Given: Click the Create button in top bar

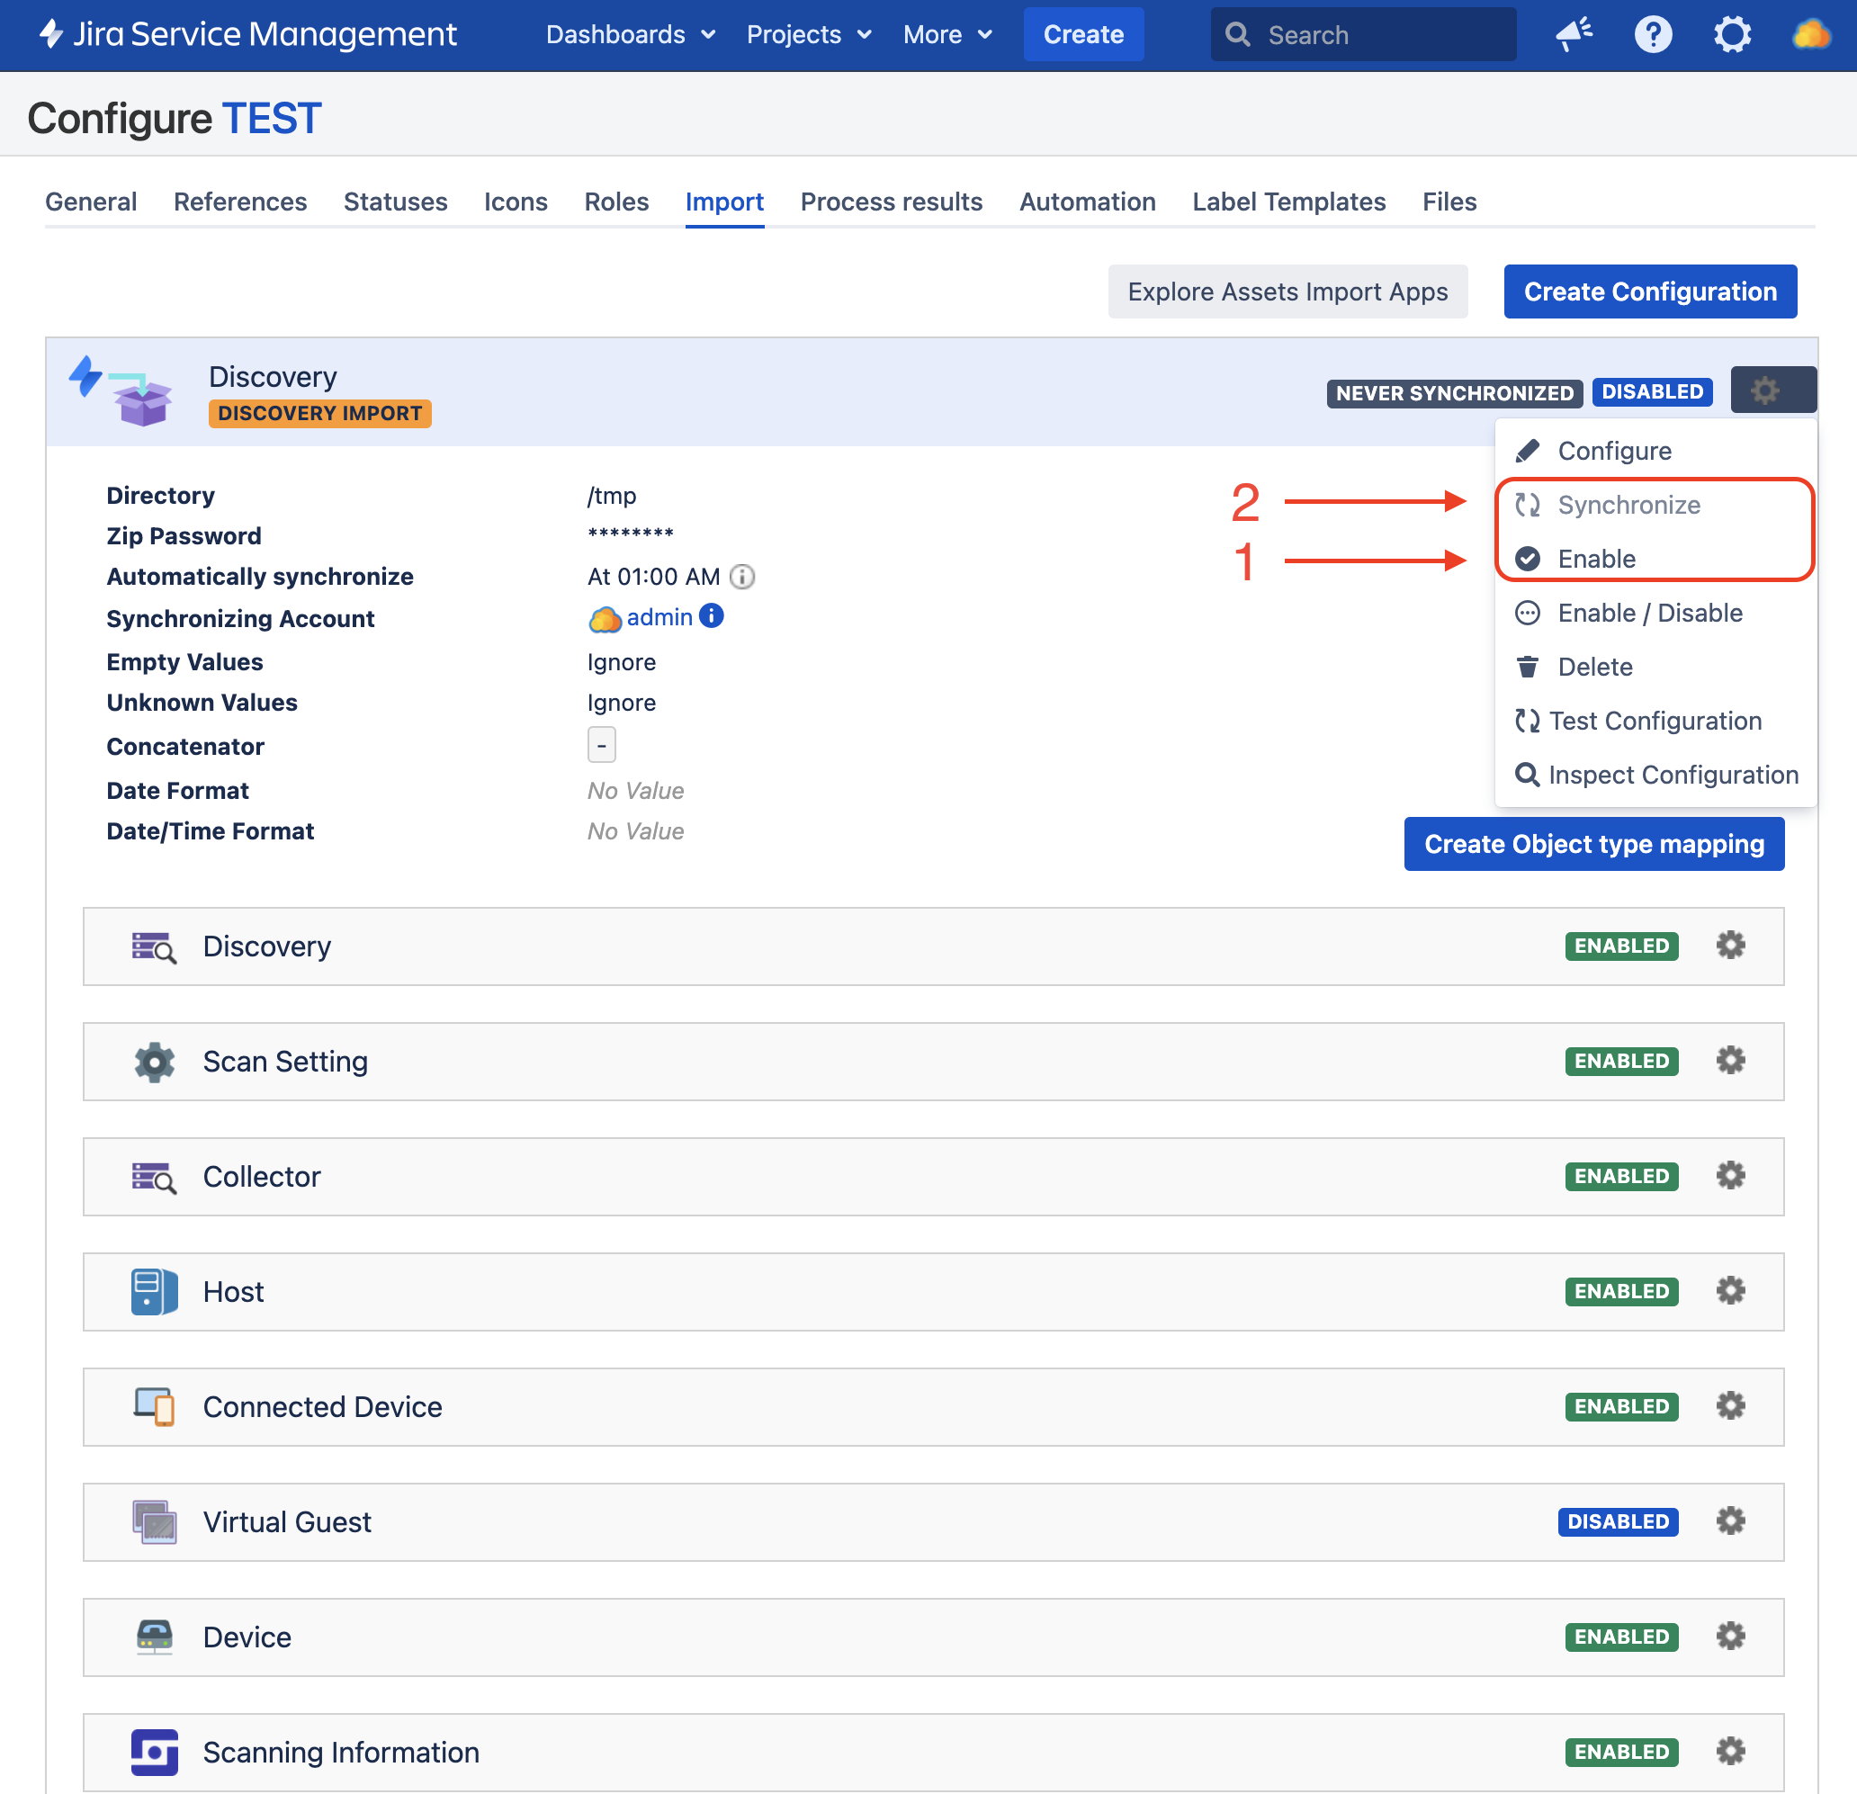Looking at the screenshot, I should tap(1084, 35).
